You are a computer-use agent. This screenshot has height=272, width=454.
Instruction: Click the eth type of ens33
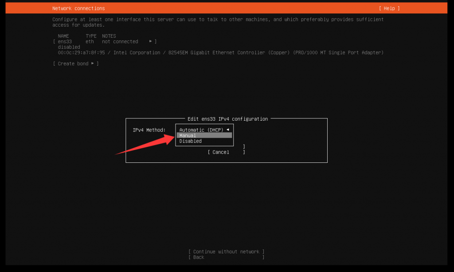point(90,42)
